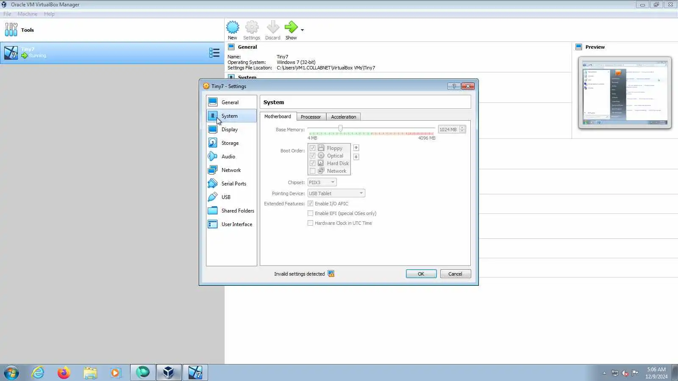This screenshot has width=678, height=381.
Task: Close the Tiny7 Settings dialog
Action: pyautogui.click(x=467, y=86)
